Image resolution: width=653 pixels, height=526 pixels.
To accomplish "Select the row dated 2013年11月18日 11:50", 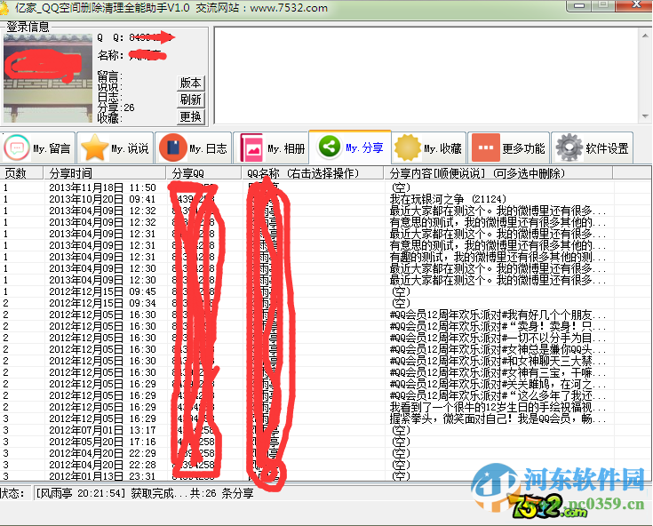I will pos(326,187).
